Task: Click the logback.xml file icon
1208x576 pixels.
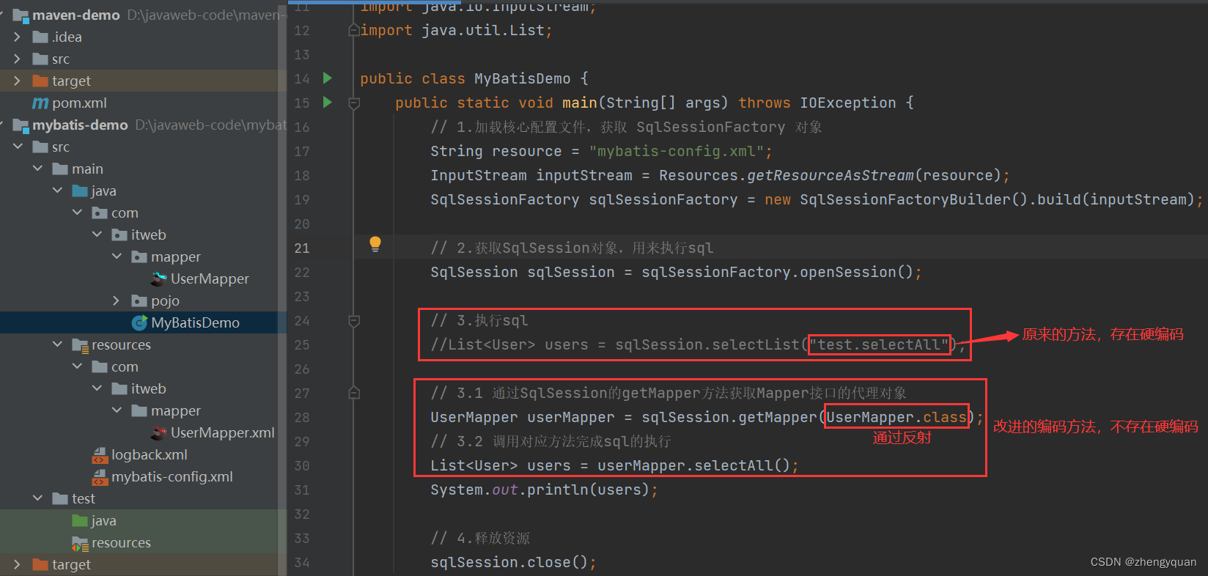Action: [x=100, y=455]
